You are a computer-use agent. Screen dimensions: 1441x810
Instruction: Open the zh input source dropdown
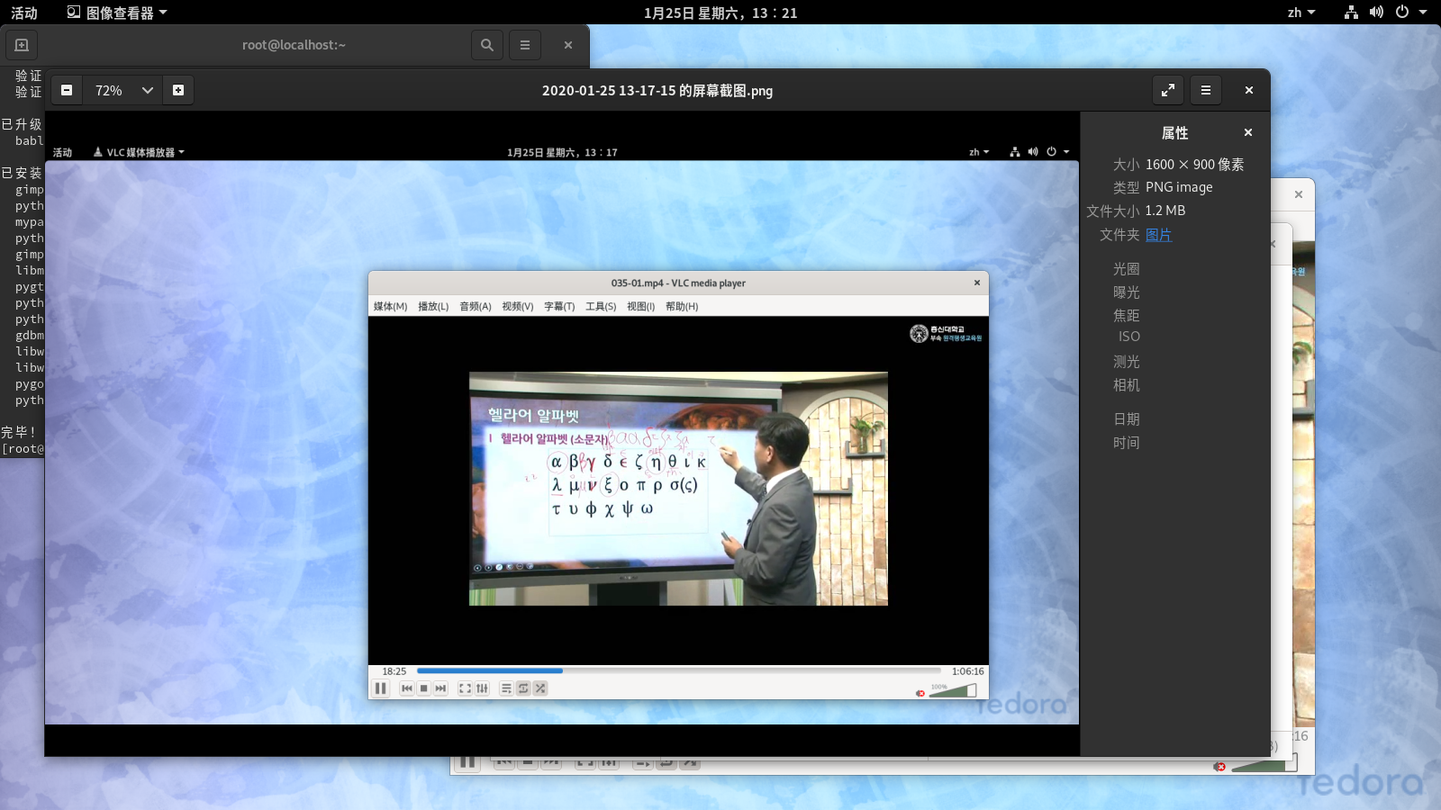[x=1301, y=13]
